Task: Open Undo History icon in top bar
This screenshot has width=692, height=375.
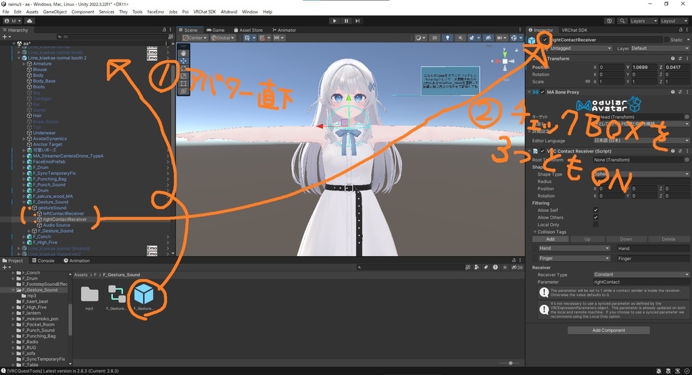Action: tap(610, 21)
